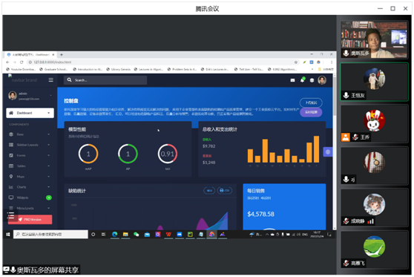Click the magnifier icon in the search box
Viewport: 414px width, 277px height.
[69, 79]
